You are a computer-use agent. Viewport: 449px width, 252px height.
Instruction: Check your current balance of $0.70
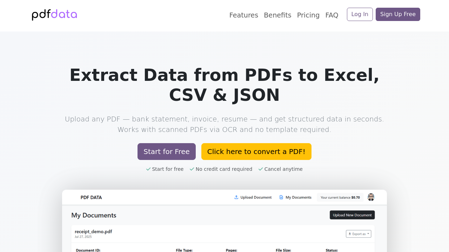340,197
